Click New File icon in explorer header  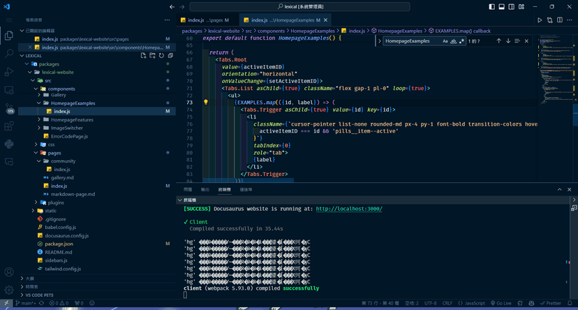coord(143,56)
